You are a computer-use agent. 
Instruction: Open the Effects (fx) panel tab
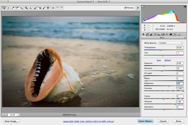(x=167, y=34)
